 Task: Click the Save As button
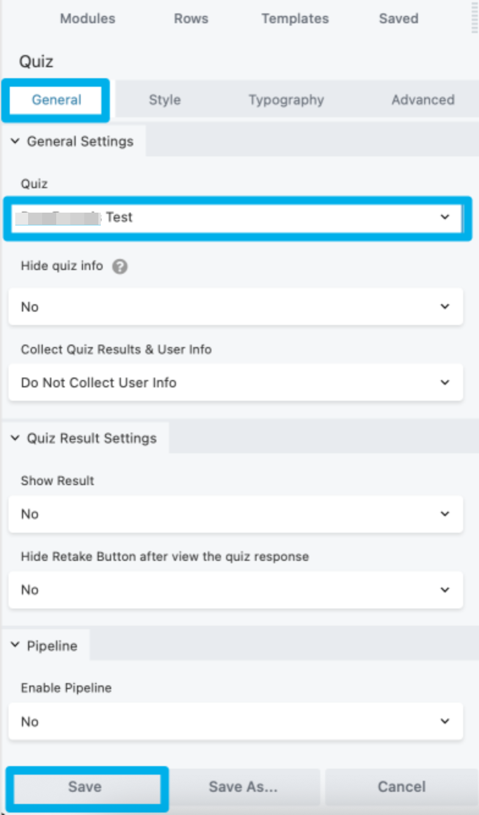click(x=244, y=787)
